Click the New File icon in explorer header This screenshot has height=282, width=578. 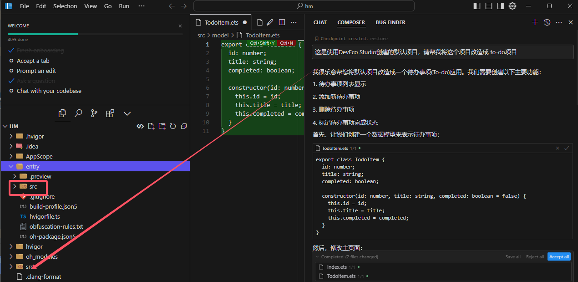(152, 126)
